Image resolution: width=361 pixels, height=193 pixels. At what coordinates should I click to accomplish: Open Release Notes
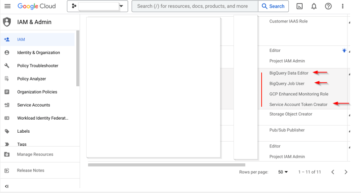point(31,171)
